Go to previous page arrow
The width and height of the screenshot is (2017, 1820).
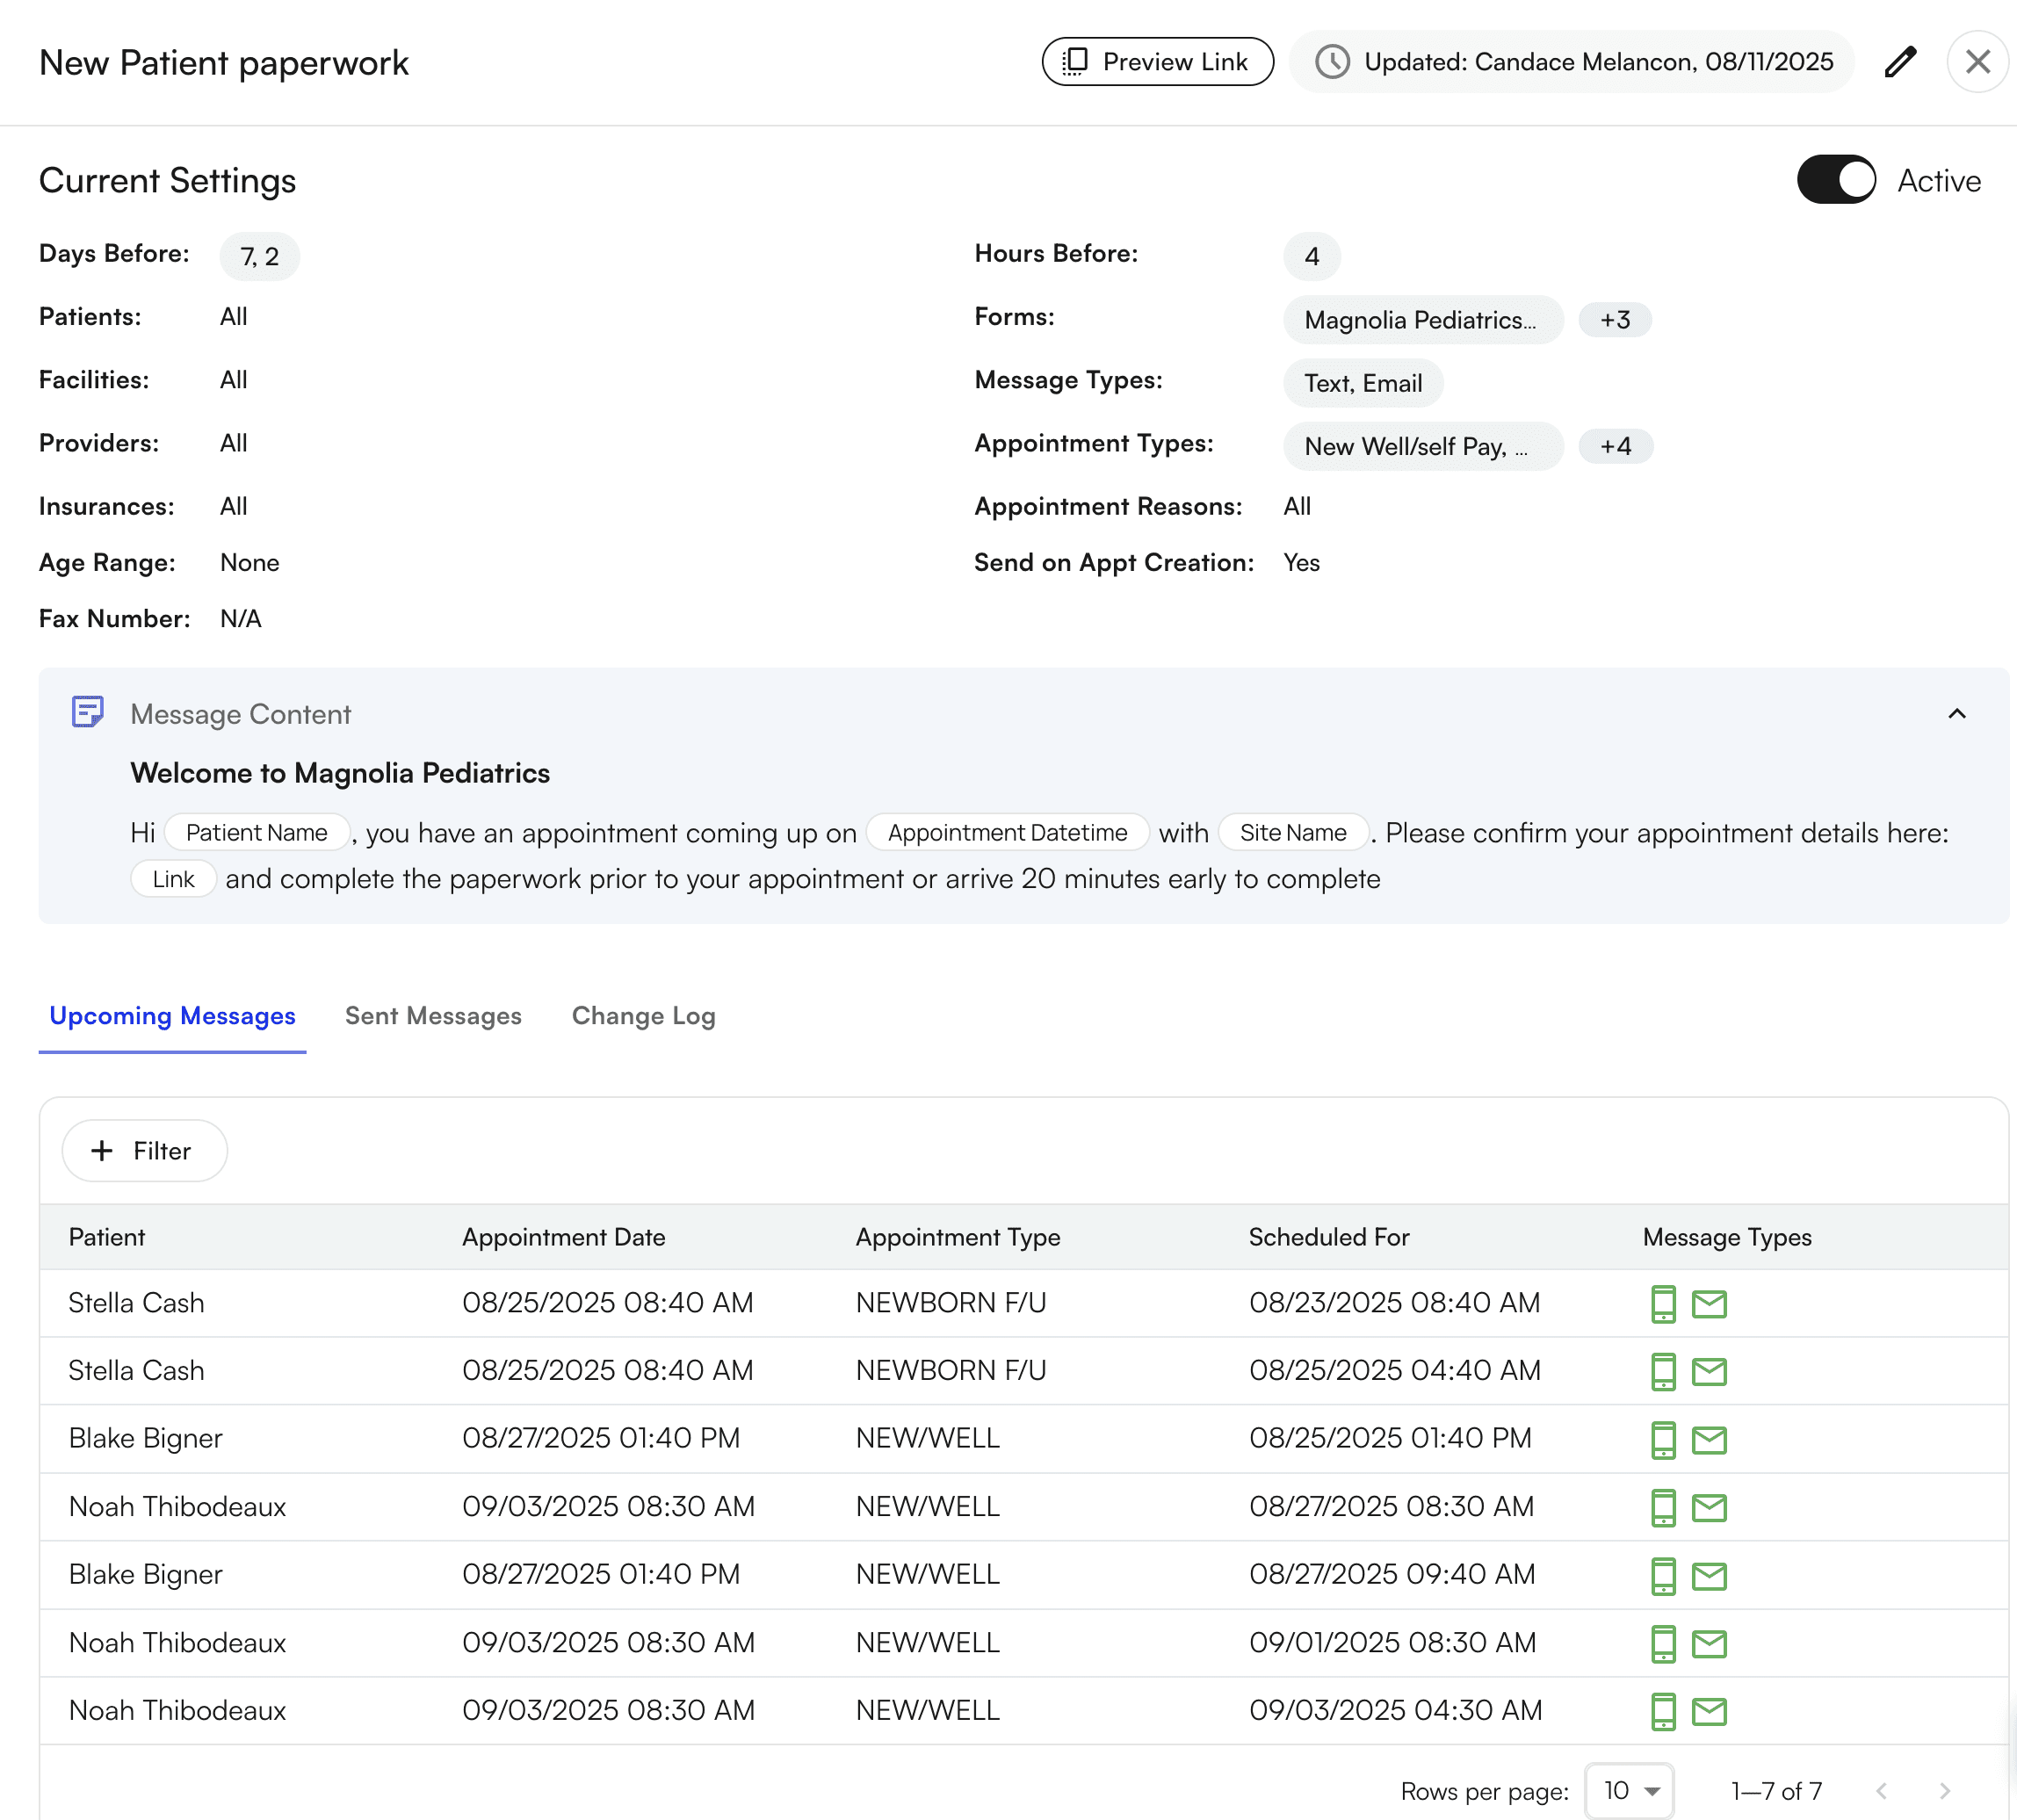pos(1881,1791)
